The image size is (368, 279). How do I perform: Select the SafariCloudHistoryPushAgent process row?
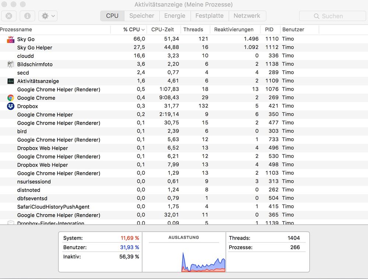tap(184, 207)
